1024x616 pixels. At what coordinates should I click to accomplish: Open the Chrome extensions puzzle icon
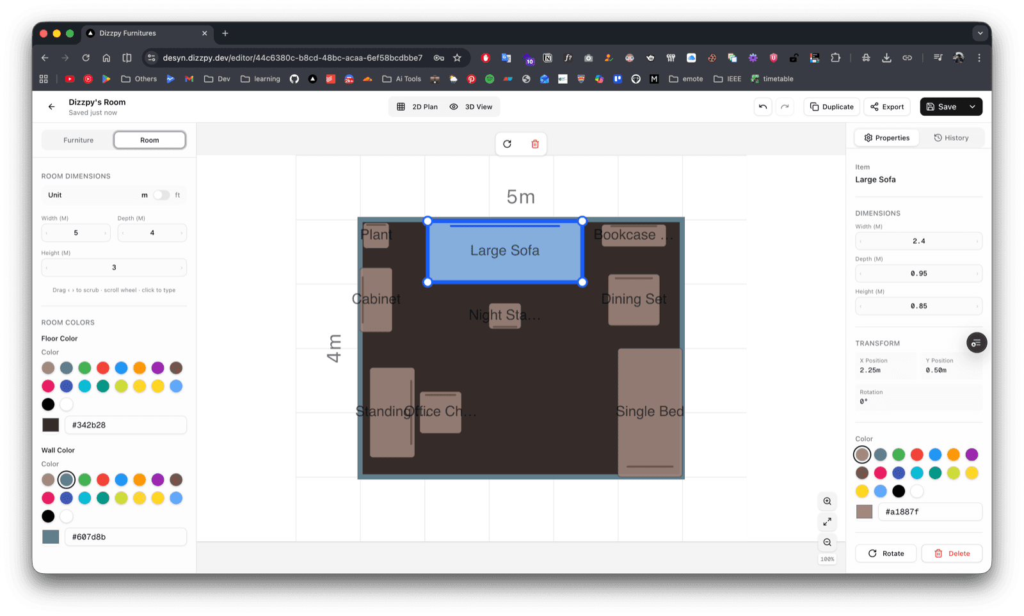(x=835, y=58)
